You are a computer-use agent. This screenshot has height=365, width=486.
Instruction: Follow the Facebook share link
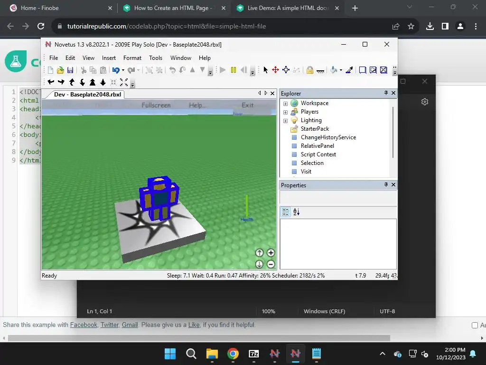point(84,325)
